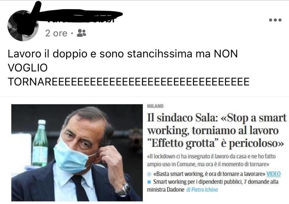
Task: Click the friends audience icon beside 2 ore
Action: click(81, 33)
